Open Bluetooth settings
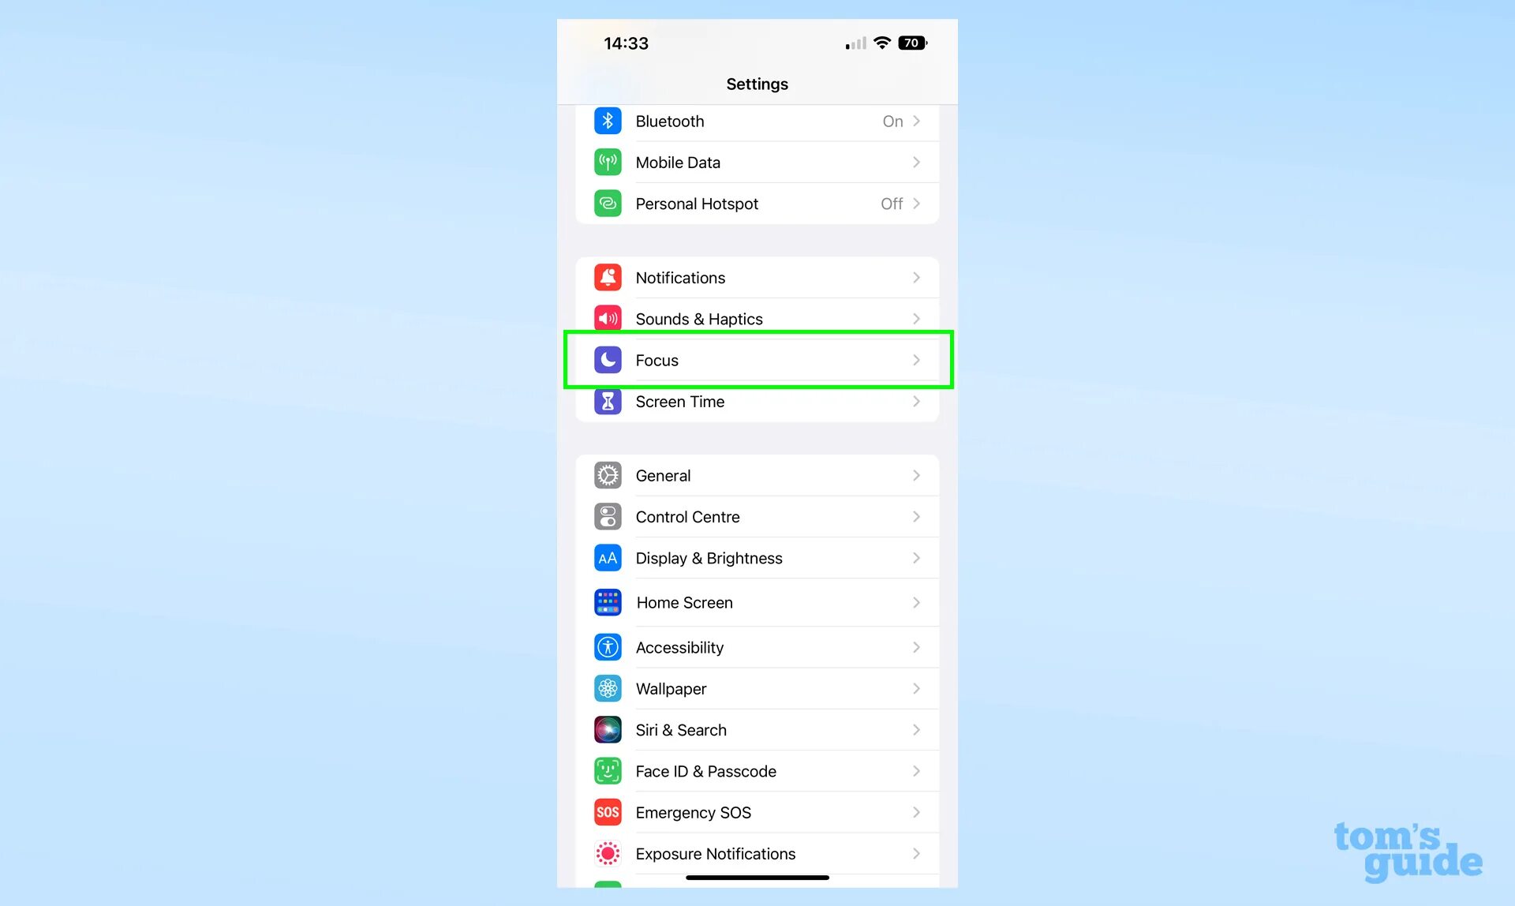Viewport: 1515px width, 906px height. point(757,121)
